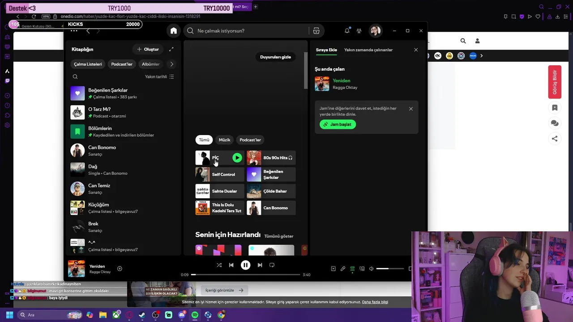Go back in Spotify with left arrow
Screen dimensions: 573x322
point(88,31)
